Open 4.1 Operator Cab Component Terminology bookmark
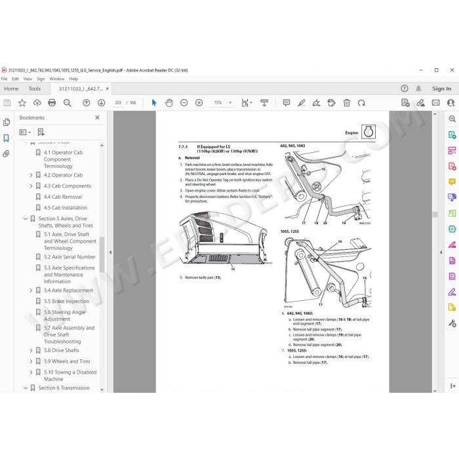This screenshot has width=459, height=459. coord(63,159)
